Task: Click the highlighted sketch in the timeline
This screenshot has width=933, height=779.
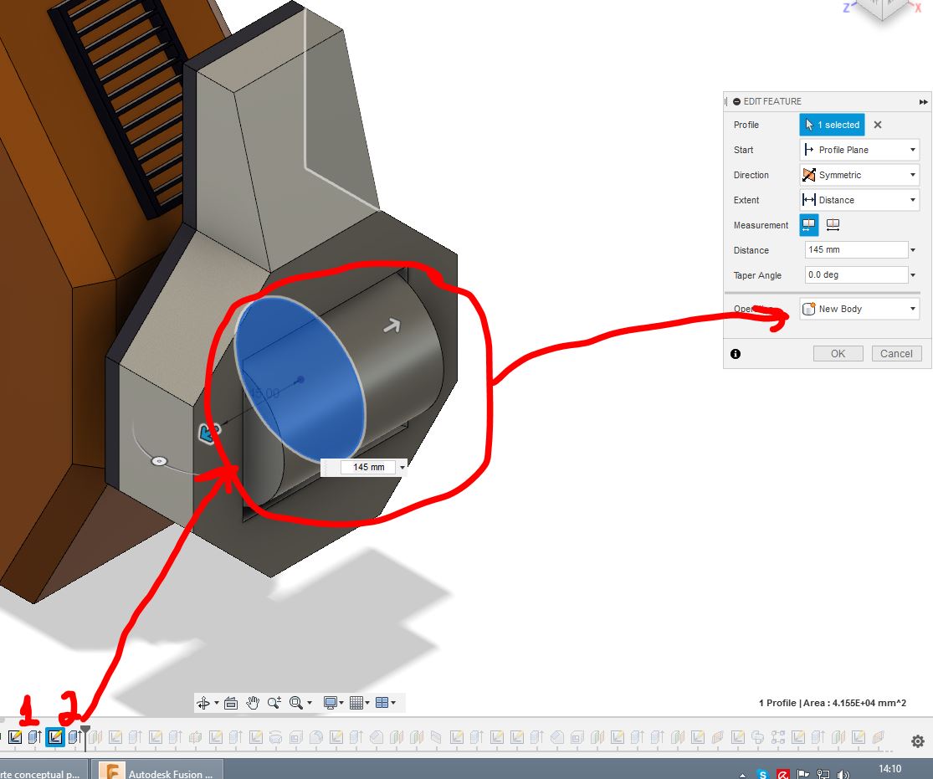Action: click(x=55, y=737)
